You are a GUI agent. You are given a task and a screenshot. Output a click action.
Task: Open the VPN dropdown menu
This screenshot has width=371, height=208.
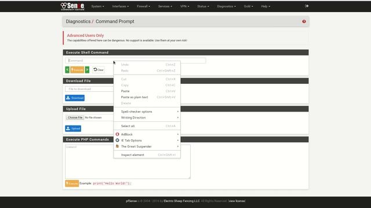coord(184,6)
